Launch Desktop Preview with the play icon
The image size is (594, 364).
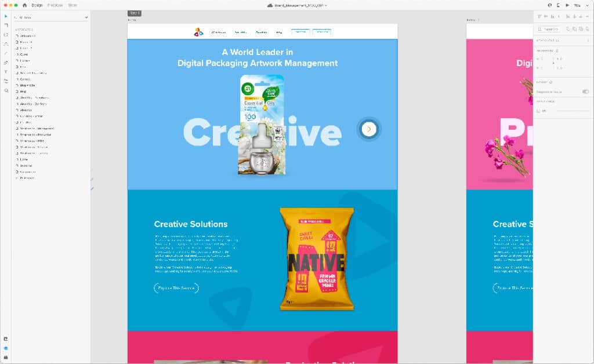[x=567, y=5]
